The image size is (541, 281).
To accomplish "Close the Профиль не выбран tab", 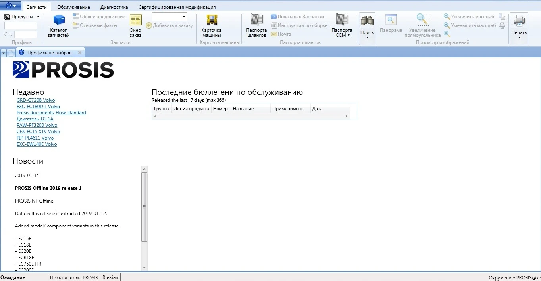I will pyautogui.click(x=79, y=52).
